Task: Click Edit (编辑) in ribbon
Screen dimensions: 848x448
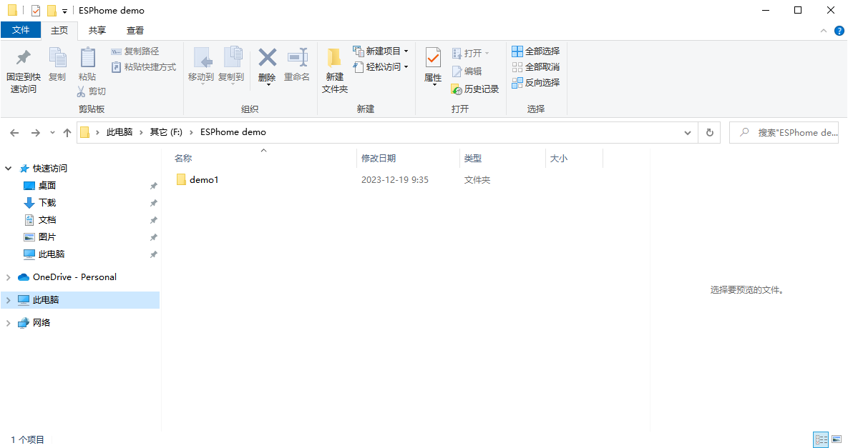Action: pos(467,71)
